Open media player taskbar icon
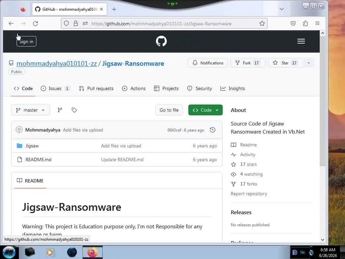This screenshot has height=259, width=345. [x=50, y=252]
